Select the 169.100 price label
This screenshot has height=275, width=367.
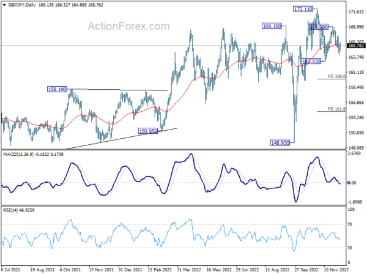(x=272, y=26)
